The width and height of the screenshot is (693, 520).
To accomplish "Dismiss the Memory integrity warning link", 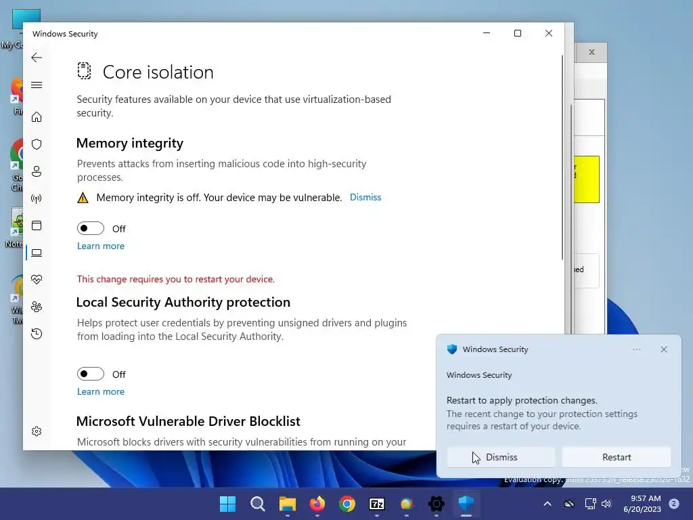I will pos(365,197).
